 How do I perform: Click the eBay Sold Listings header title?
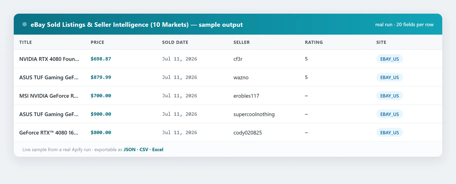137,25
